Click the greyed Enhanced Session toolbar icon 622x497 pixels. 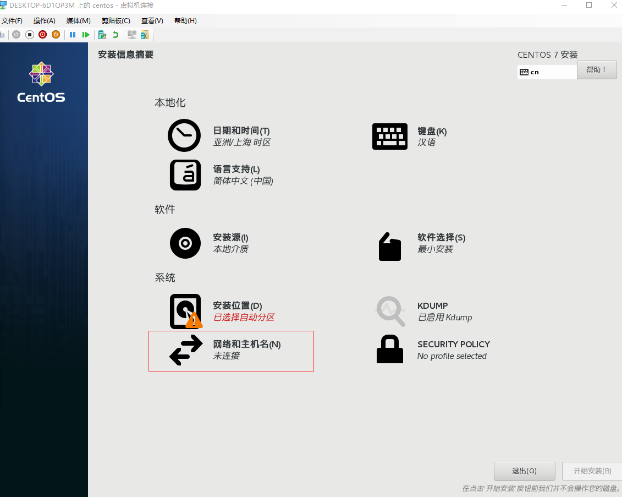tap(132, 35)
